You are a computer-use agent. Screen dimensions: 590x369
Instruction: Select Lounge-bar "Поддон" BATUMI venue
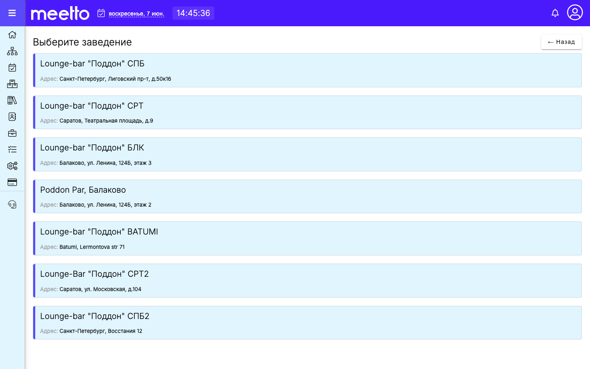tap(307, 239)
